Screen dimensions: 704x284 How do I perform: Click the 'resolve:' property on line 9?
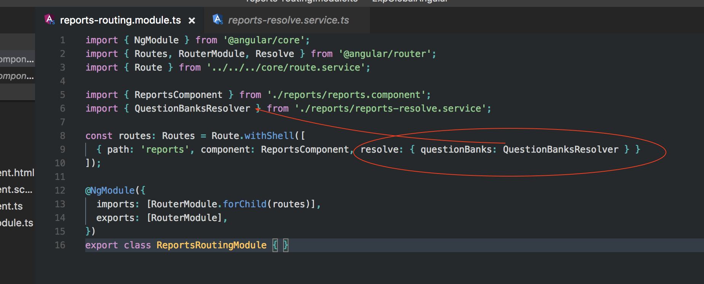382,150
